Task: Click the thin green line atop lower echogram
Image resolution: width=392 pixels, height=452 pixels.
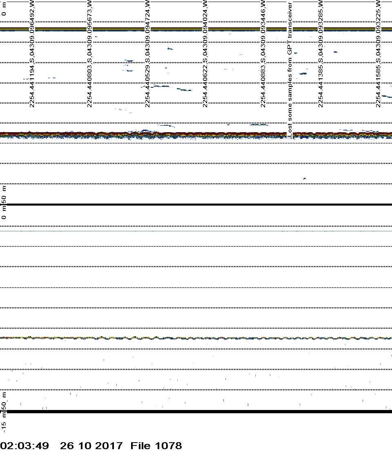Action: pyautogui.click(x=196, y=231)
